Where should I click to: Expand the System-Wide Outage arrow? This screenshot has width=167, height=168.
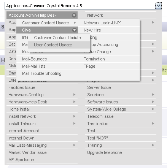[153, 109]
